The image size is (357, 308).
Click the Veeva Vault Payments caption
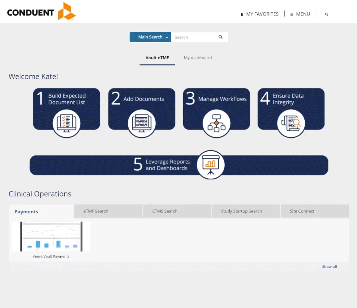(51, 256)
